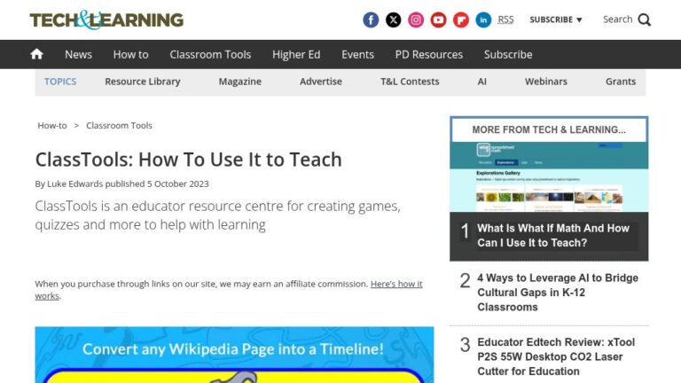Screen dimensions: 681x383
Task: Select the Magazine topic link
Action: 239,82
